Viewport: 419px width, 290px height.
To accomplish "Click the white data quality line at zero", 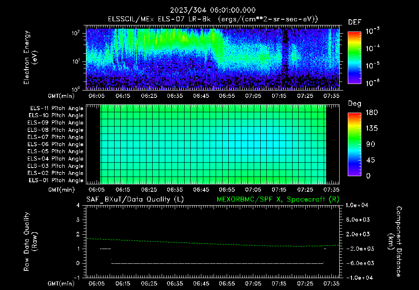I will coord(217,263).
